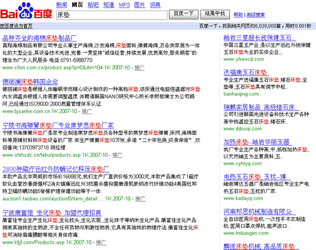Open the 图片 tab

pos(140,4)
